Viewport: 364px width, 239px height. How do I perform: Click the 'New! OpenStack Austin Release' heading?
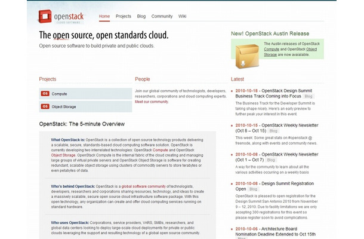[270, 33]
